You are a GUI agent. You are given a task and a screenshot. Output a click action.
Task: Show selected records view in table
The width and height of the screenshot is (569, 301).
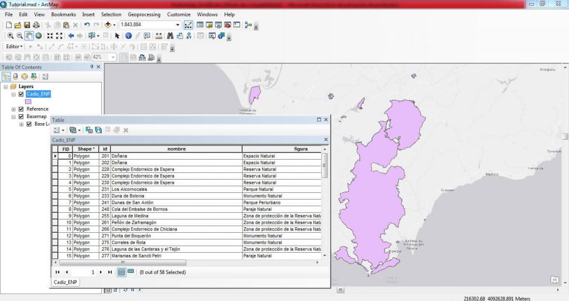pos(131,272)
